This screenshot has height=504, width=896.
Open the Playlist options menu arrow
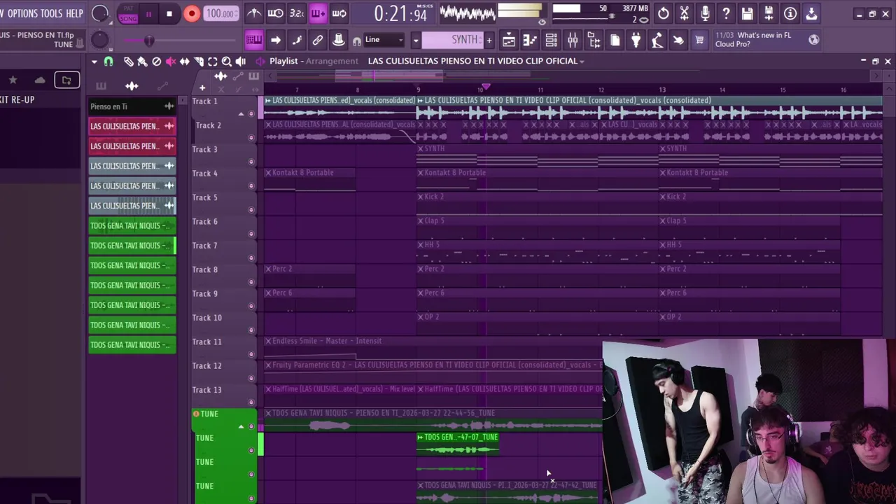click(x=94, y=62)
